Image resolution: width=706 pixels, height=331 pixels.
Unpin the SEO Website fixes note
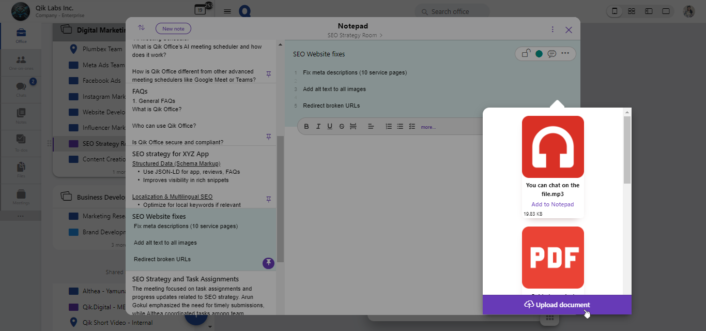268,263
